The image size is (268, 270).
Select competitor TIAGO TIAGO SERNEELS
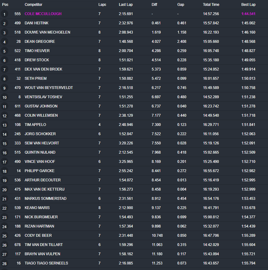pos(46,263)
